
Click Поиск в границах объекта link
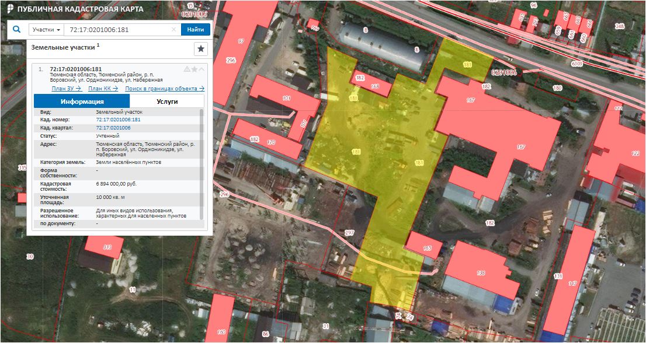point(165,89)
